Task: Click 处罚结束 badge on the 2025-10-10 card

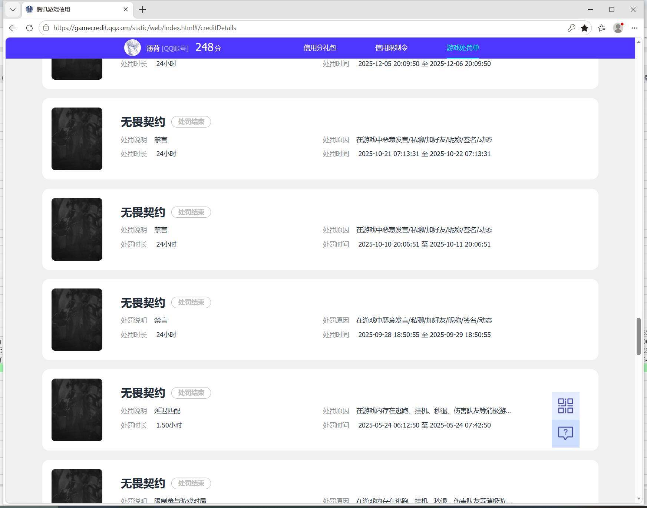Action: (191, 212)
